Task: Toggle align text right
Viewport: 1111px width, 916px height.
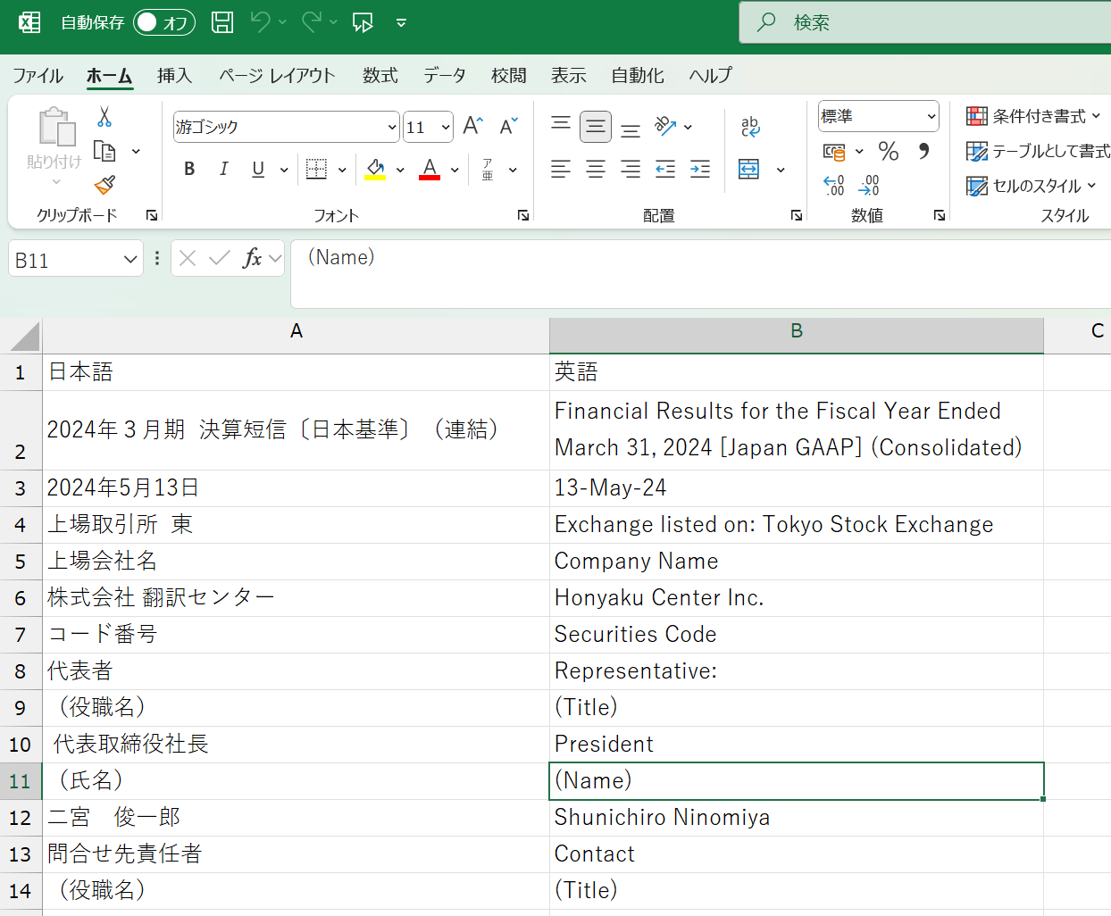Action: click(x=631, y=169)
